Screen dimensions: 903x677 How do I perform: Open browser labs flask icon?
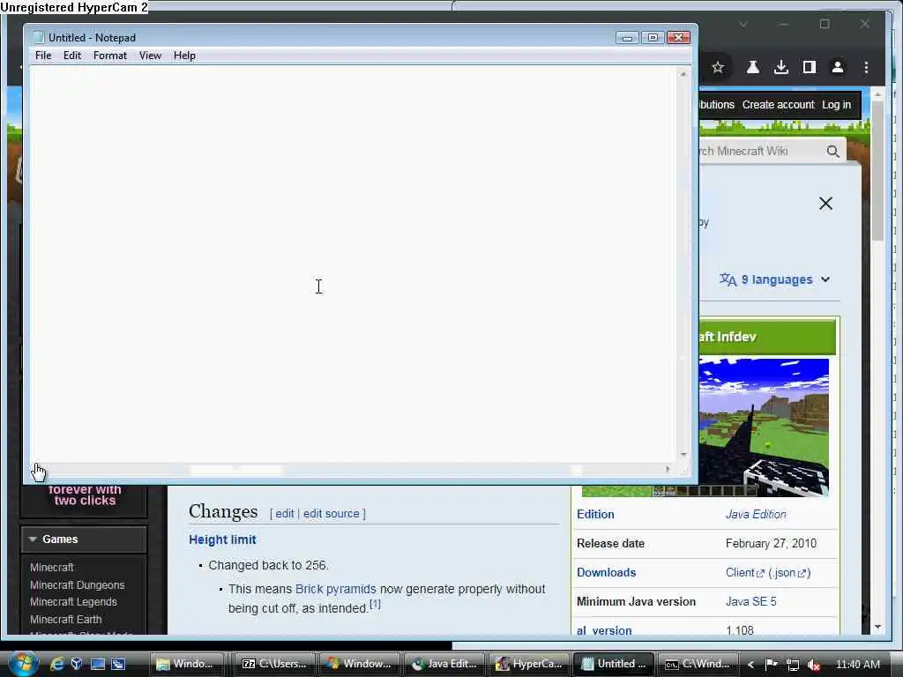753,67
